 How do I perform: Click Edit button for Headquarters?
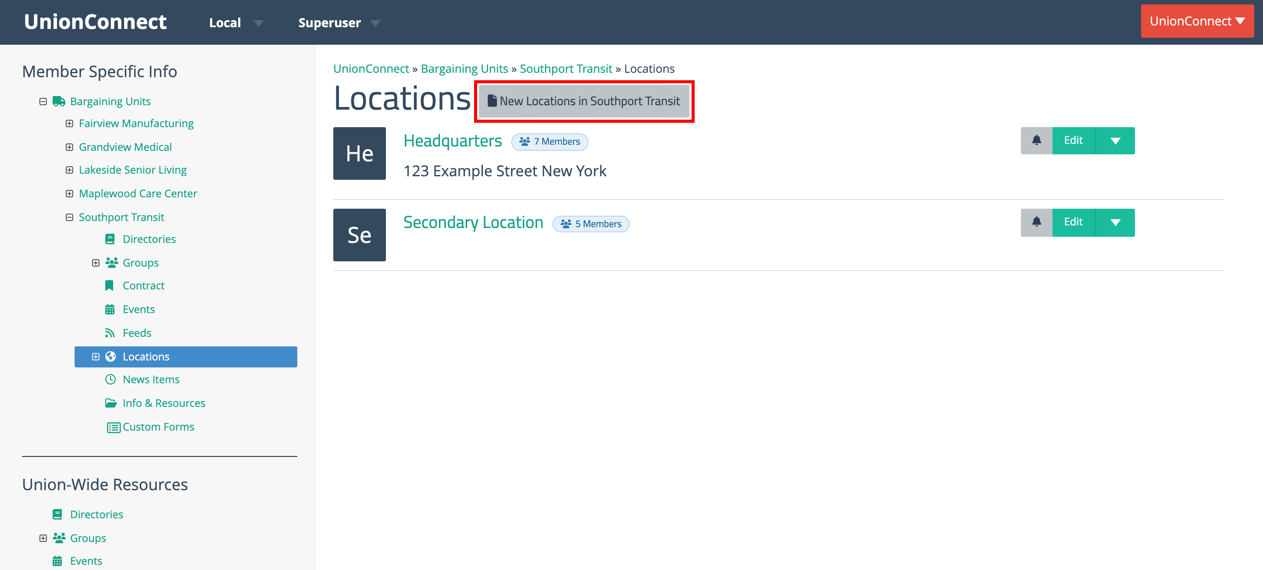(x=1073, y=141)
